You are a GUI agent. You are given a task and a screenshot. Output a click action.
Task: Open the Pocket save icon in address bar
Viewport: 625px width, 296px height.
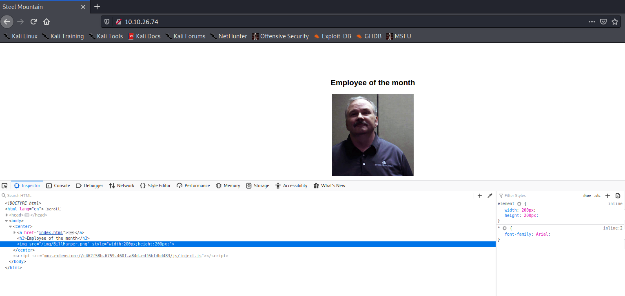pos(603,22)
